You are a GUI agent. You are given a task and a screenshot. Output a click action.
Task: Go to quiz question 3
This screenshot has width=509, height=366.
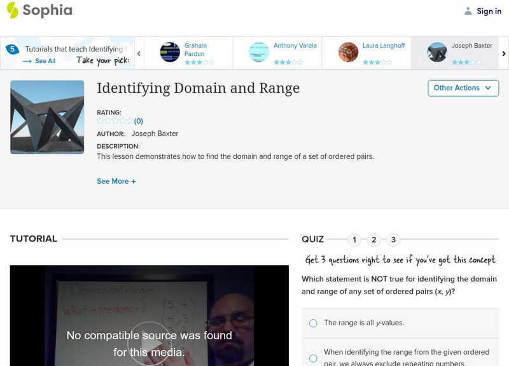[x=393, y=240]
